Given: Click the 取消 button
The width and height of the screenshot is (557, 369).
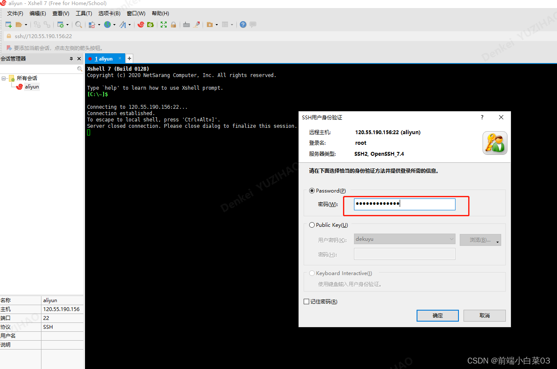Looking at the screenshot, I should coord(485,316).
